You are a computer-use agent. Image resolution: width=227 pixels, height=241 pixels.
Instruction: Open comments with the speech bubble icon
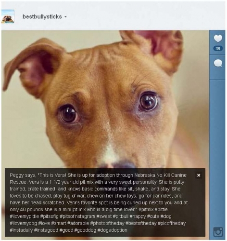[x=218, y=63]
